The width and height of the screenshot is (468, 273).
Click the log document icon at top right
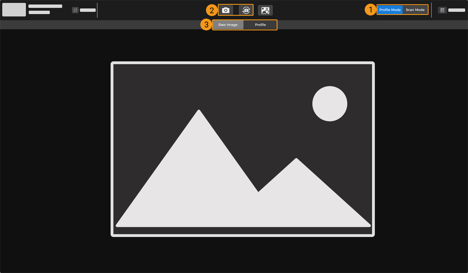point(442,10)
